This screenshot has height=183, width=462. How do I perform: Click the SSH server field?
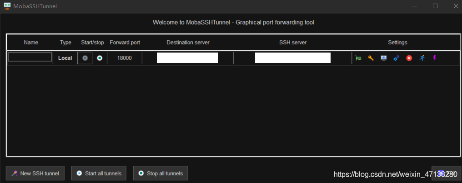(292, 58)
